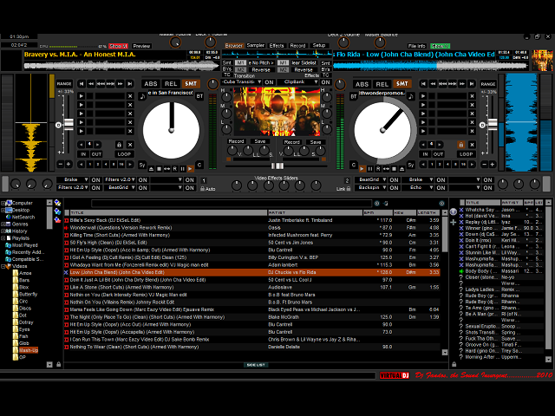Click the plus icon beside the sidelist
Screen dimensions: 555x416
[x=453, y=222]
